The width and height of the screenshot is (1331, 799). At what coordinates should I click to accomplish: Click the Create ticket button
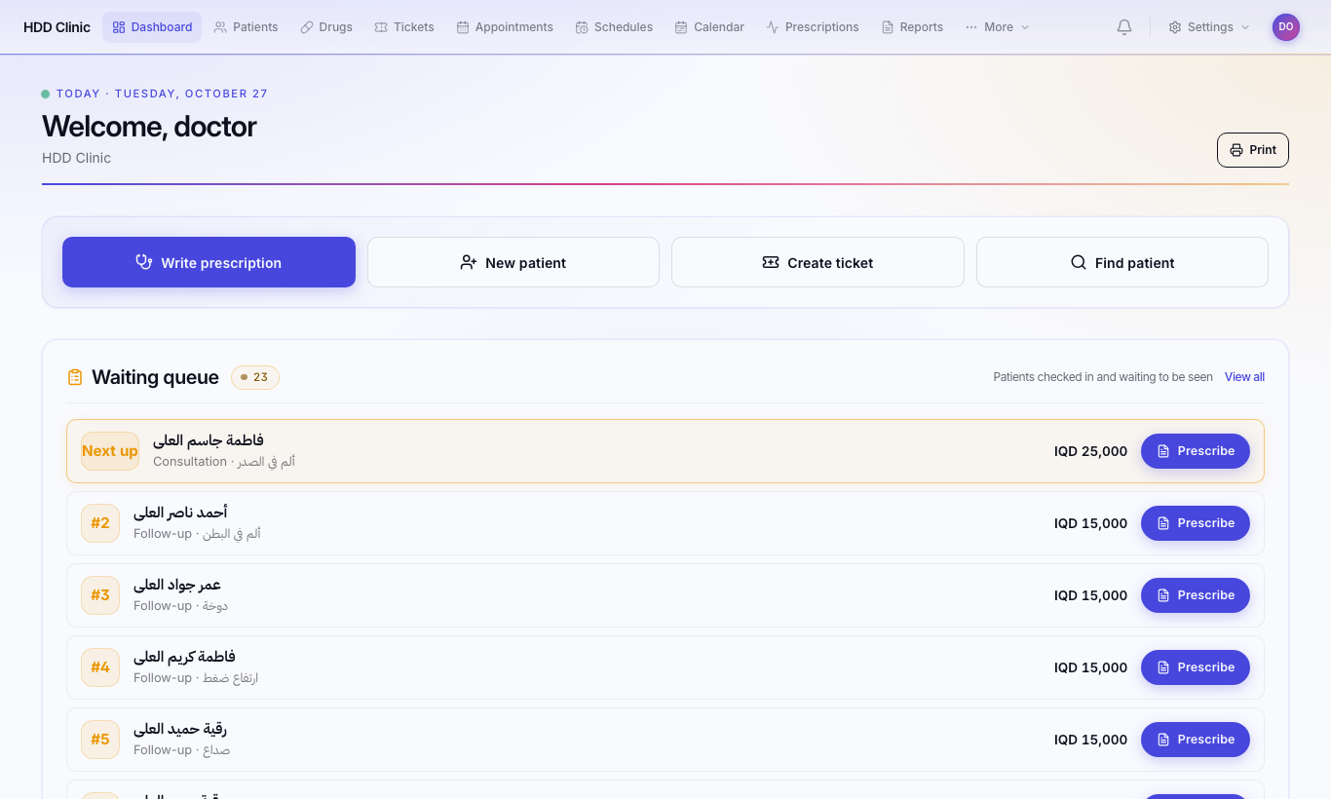pos(818,262)
